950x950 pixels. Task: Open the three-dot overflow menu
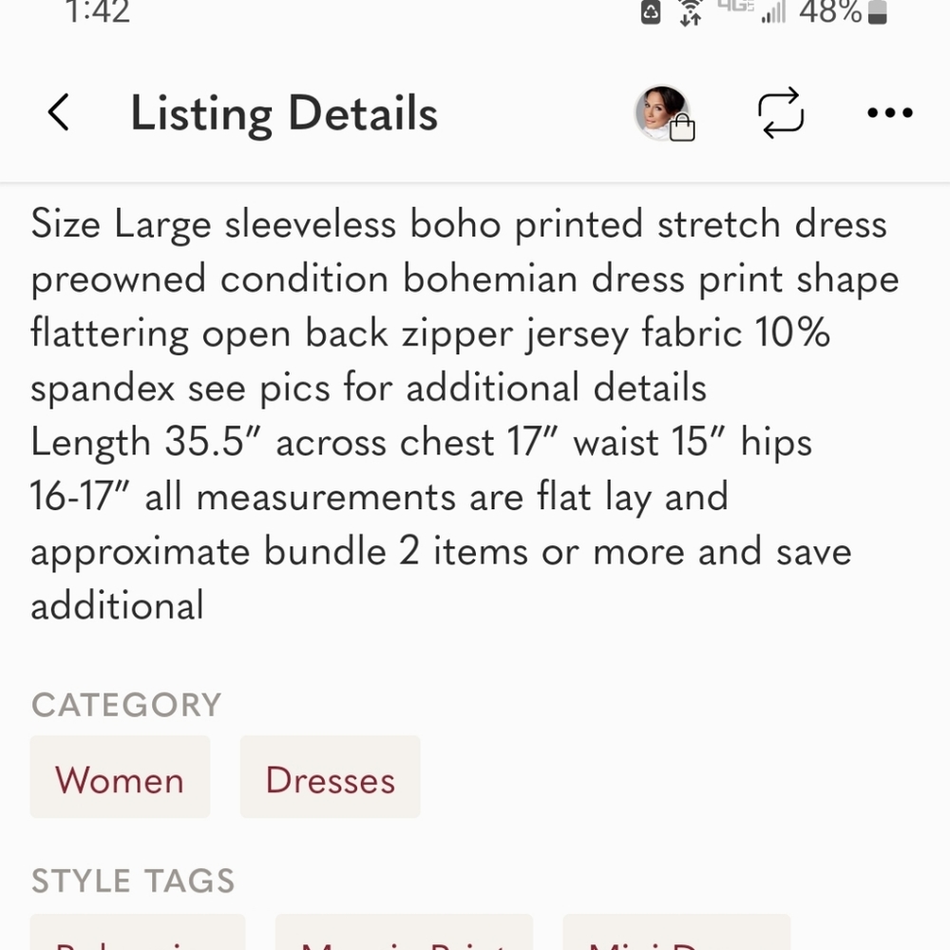[x=889, y=113]
